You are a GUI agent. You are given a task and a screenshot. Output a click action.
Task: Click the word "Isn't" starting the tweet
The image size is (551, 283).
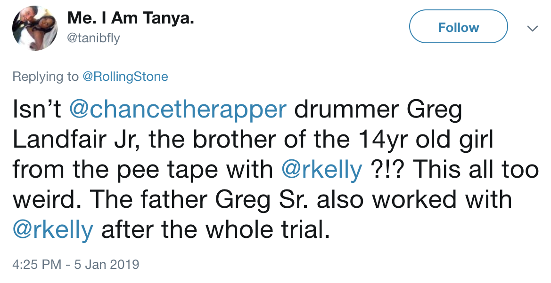(37, 110)
